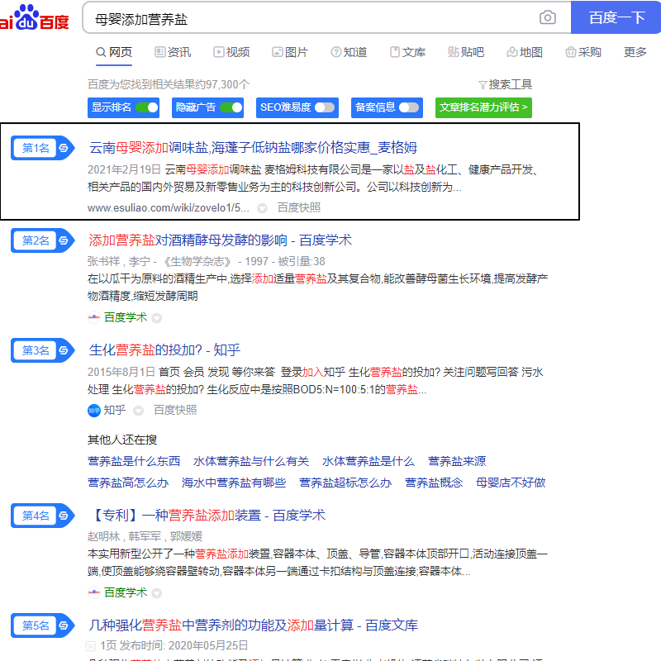
Task: Search related 营养盐超标怎么办
Action: point(345,483)
